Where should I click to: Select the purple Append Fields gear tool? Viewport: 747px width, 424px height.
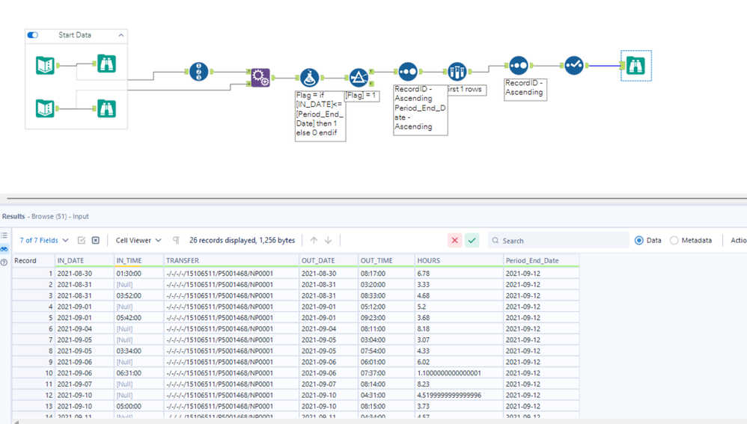click(x=260, y=77)
